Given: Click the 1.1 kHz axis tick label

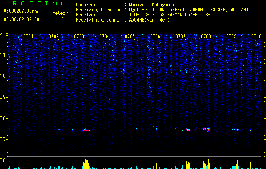Looking at the screenshot, I should click(3, 55).
